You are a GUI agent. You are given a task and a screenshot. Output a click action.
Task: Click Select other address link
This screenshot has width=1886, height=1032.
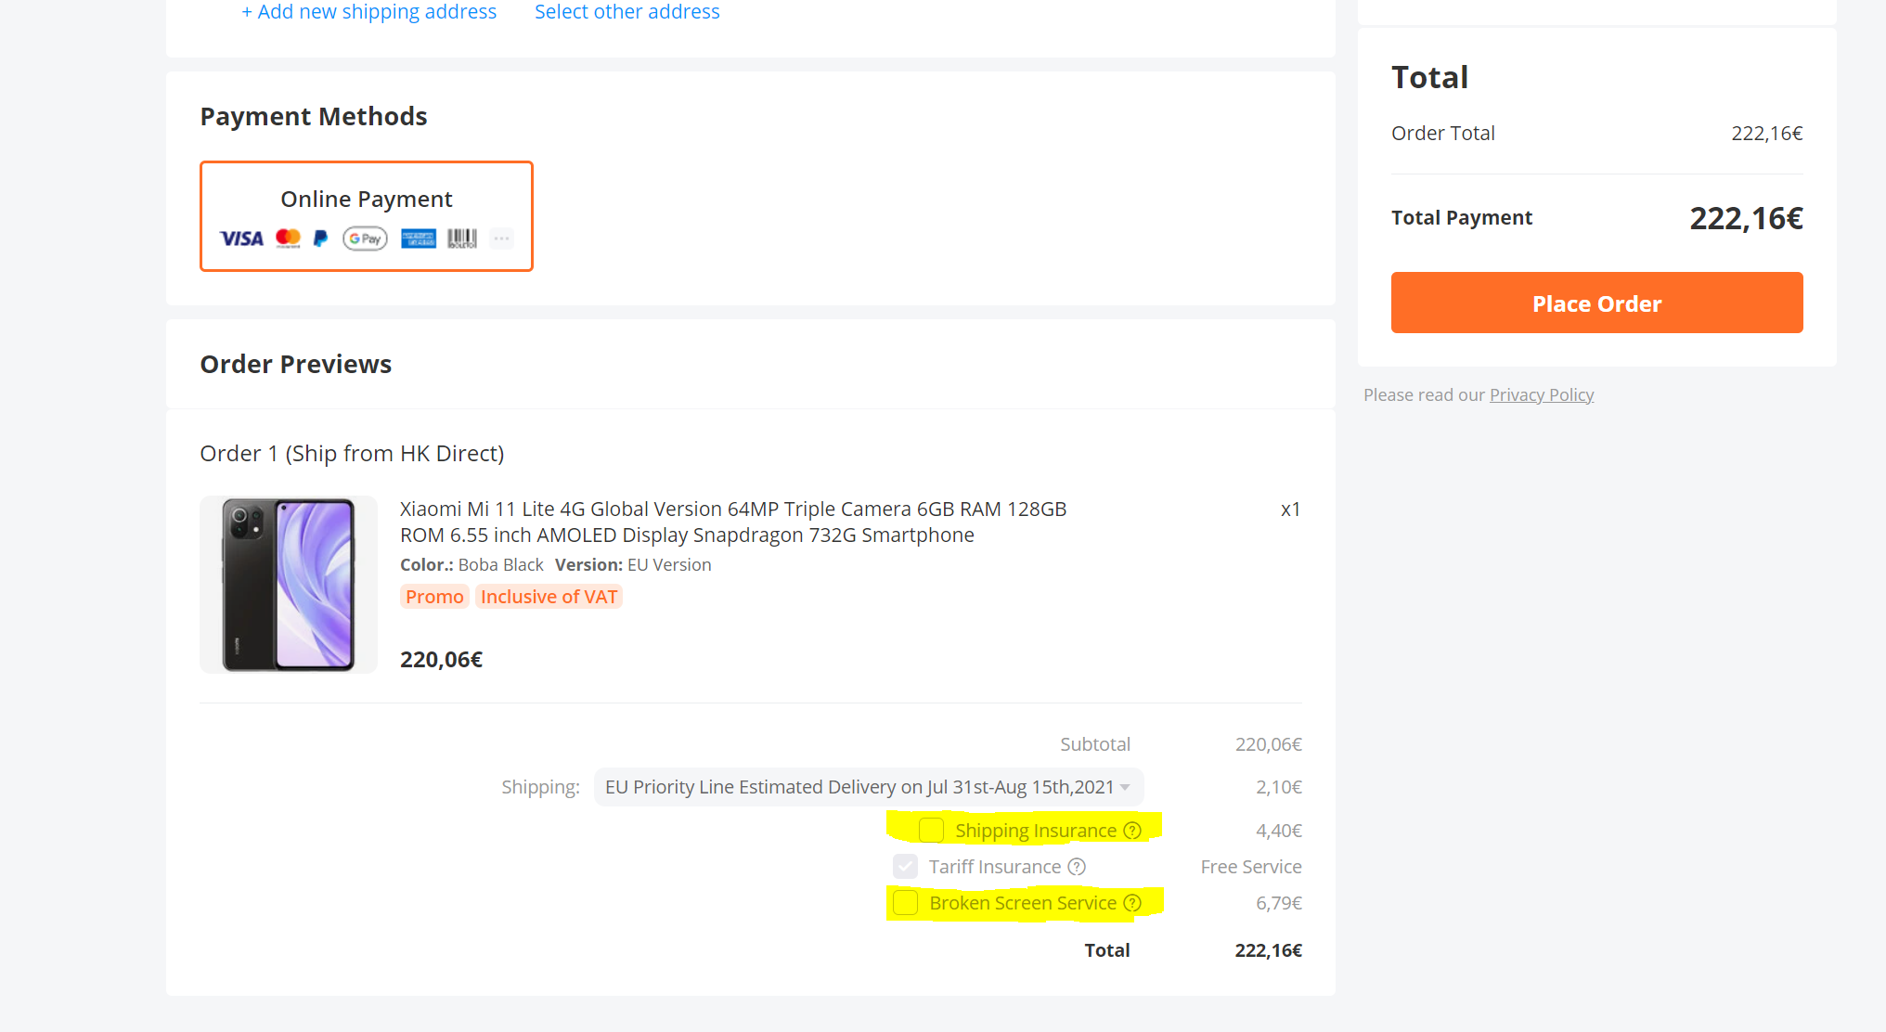click(x=627, y=12)
